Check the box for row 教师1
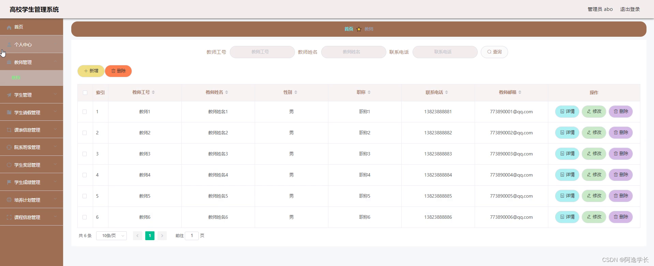The image size is (654, 266). pos(85,112)
